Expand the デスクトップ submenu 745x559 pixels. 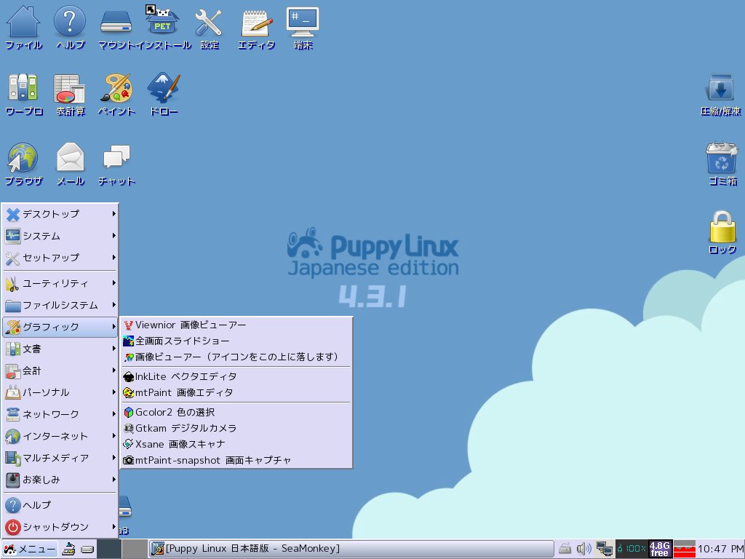[x=60, y=215]
